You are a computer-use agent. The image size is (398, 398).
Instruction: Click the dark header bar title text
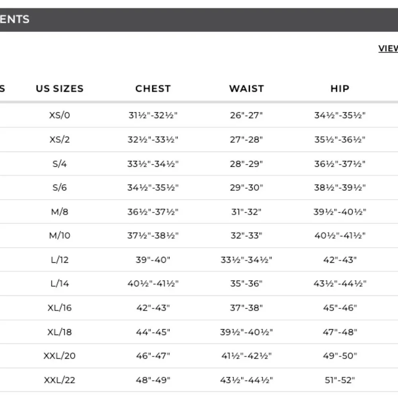pyautogui.click(x=15, y=19)
